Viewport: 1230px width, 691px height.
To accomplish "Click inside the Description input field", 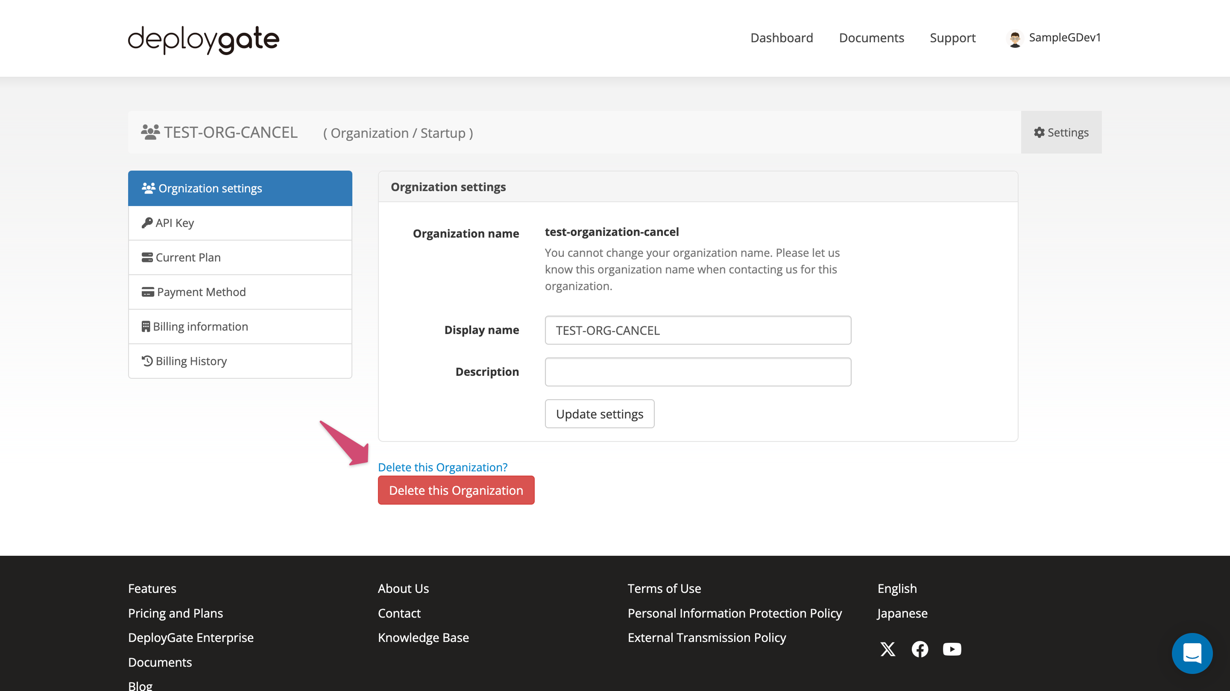I will tap(697, 372).
